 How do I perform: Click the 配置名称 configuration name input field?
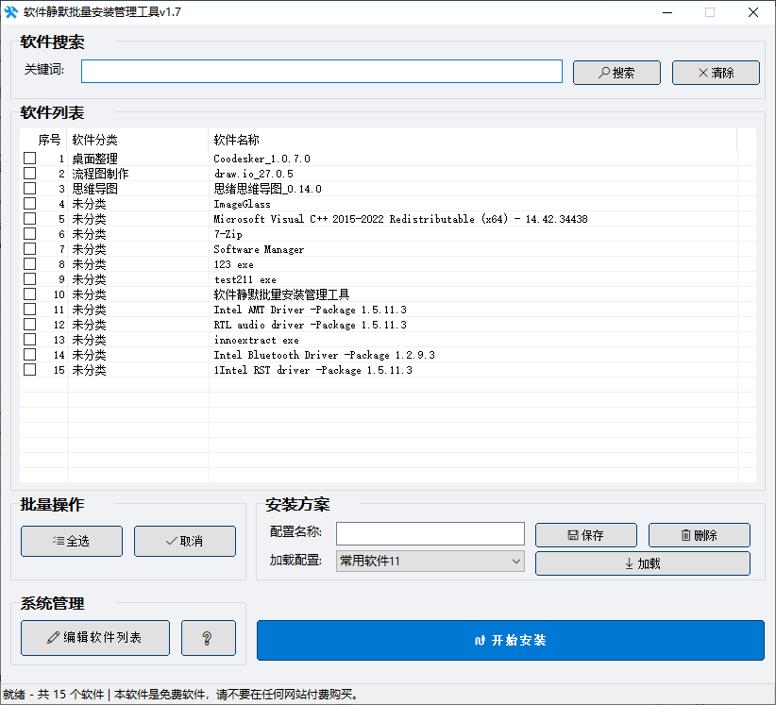click(x=430, y=533)
